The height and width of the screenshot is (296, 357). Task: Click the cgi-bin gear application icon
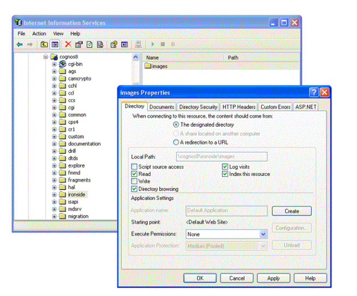coord(62,64)
